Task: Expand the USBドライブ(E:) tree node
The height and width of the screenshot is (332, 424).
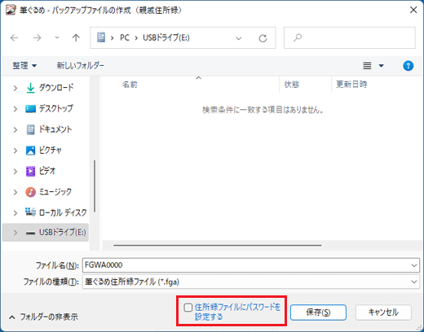Action: [x=15, y=233]
